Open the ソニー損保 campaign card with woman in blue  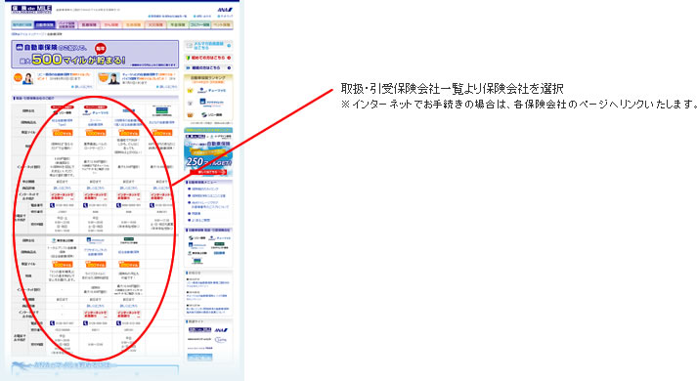tap(53, 80)
